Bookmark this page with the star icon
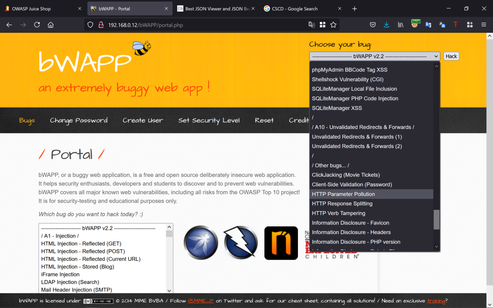 pos(334,25)
